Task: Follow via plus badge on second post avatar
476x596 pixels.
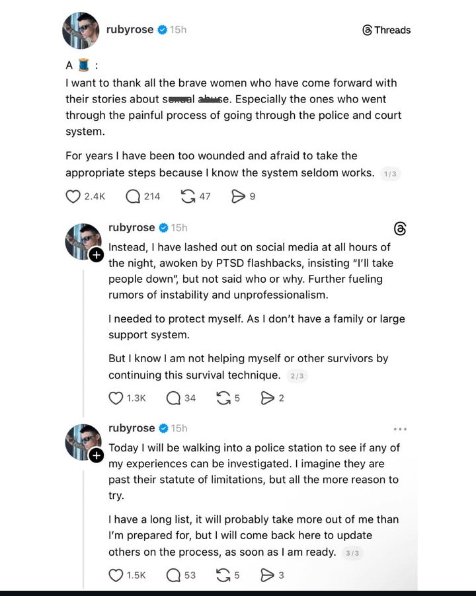Action: pos(96,254)
